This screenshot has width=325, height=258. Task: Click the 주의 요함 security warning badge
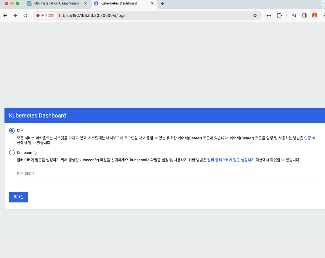tap(45, 15)
